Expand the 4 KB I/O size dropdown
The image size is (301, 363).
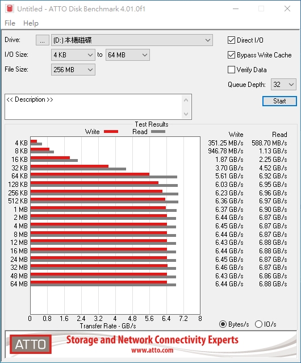73,55
